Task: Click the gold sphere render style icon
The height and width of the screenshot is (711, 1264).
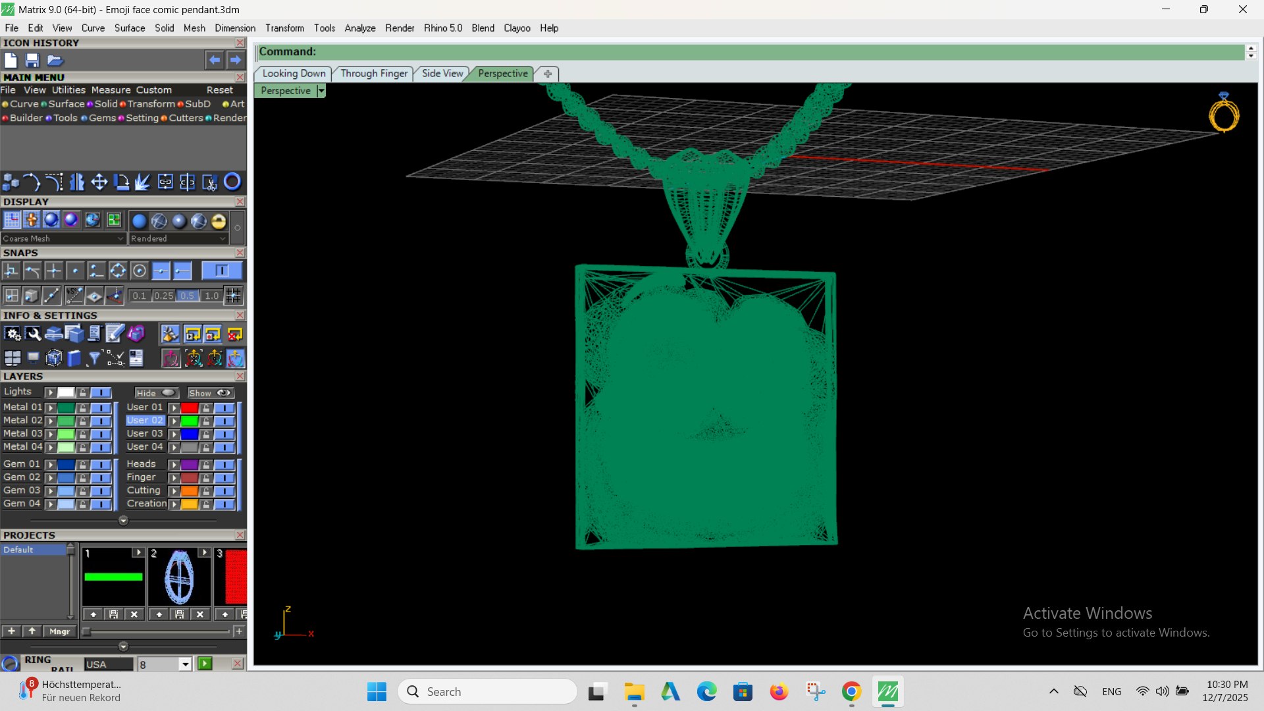Action: click(219, 221)
